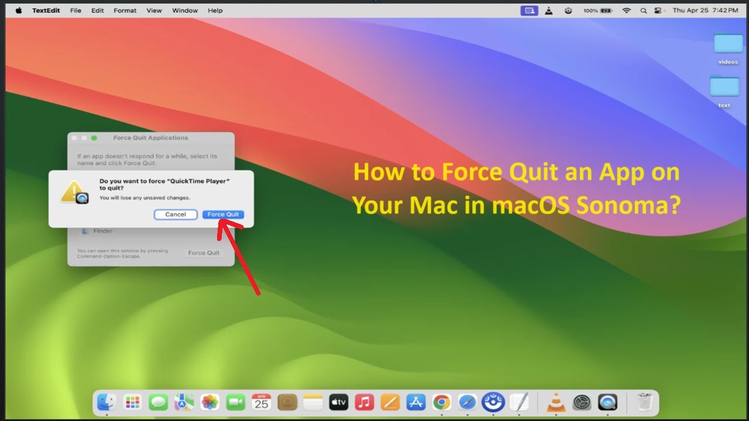
Task: Open Launchpad in the Dock
Action: (133, 402)
